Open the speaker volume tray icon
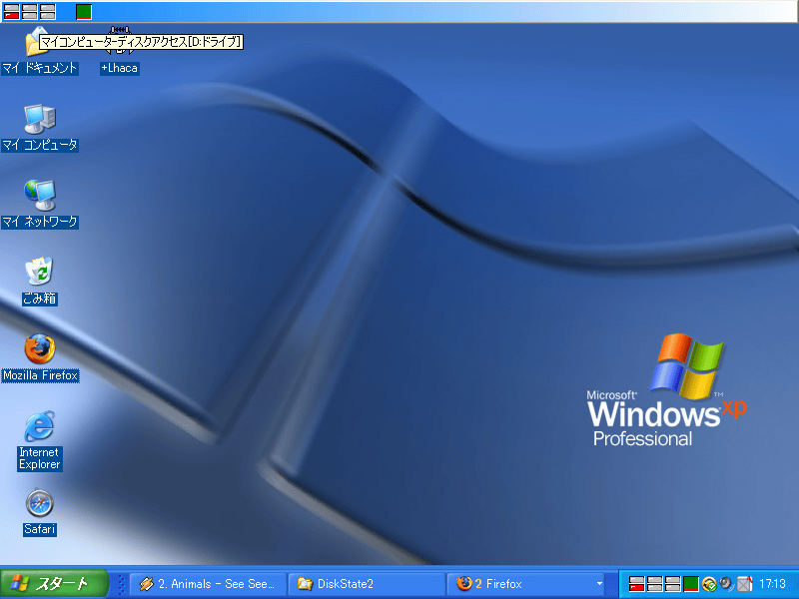 (726, 584)
